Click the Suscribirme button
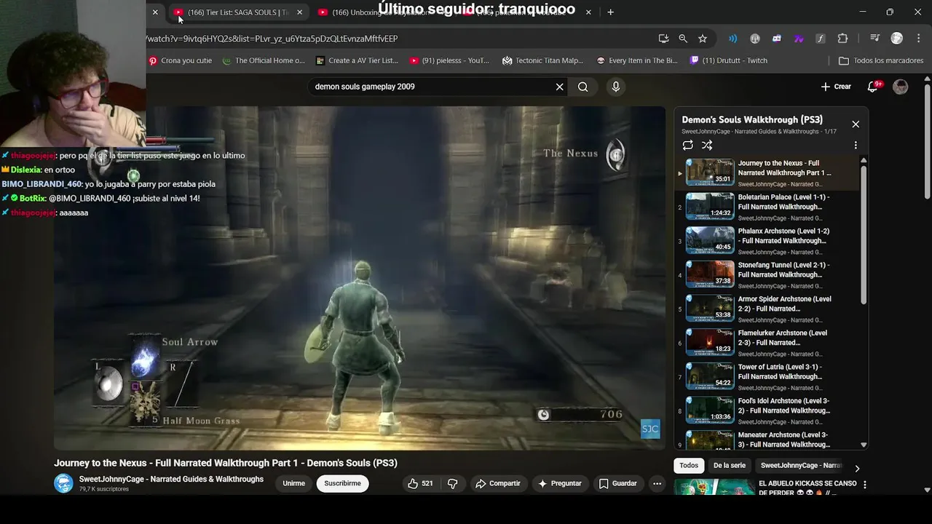This screenshot has height=524, width=932. coord(342,483)
